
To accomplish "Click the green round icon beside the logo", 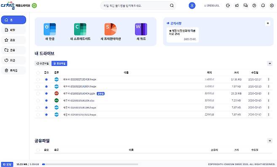I will [34, 5].
